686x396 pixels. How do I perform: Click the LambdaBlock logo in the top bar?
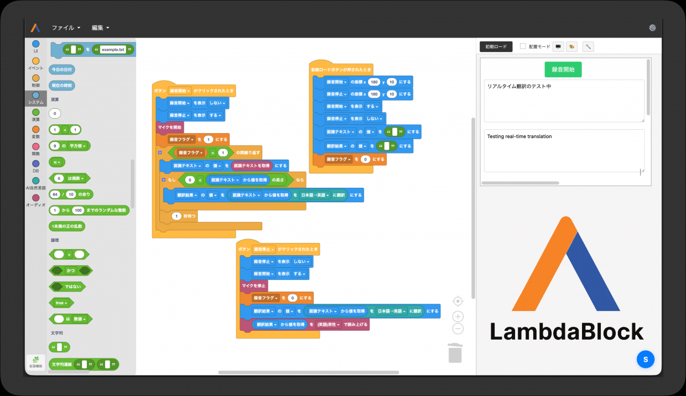pos(35,28)
